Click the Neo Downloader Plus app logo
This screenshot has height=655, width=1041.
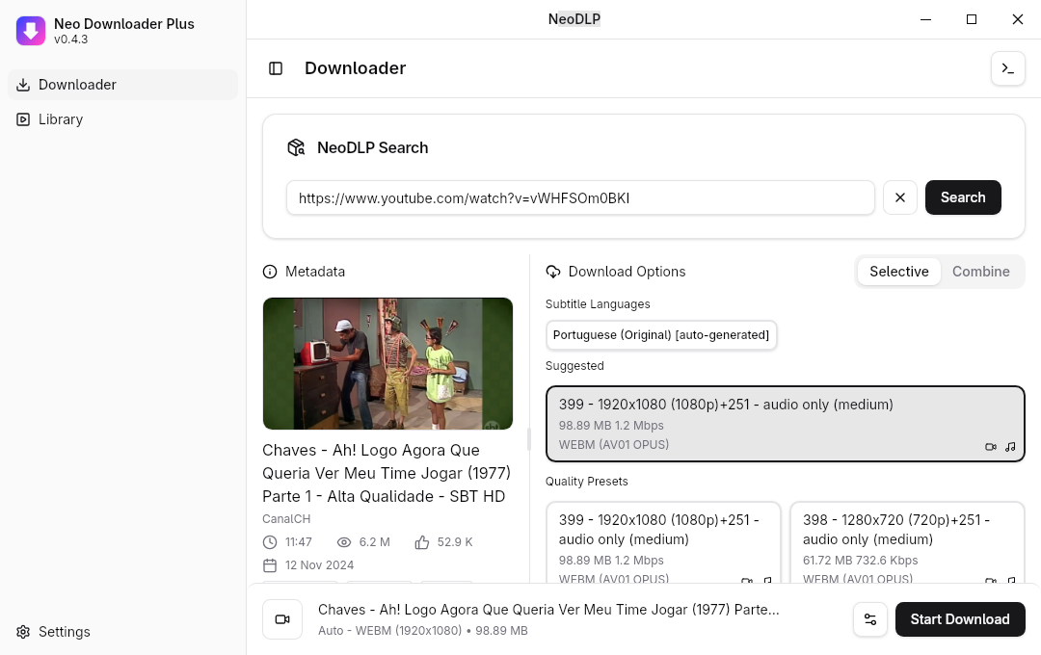[31, 31]
